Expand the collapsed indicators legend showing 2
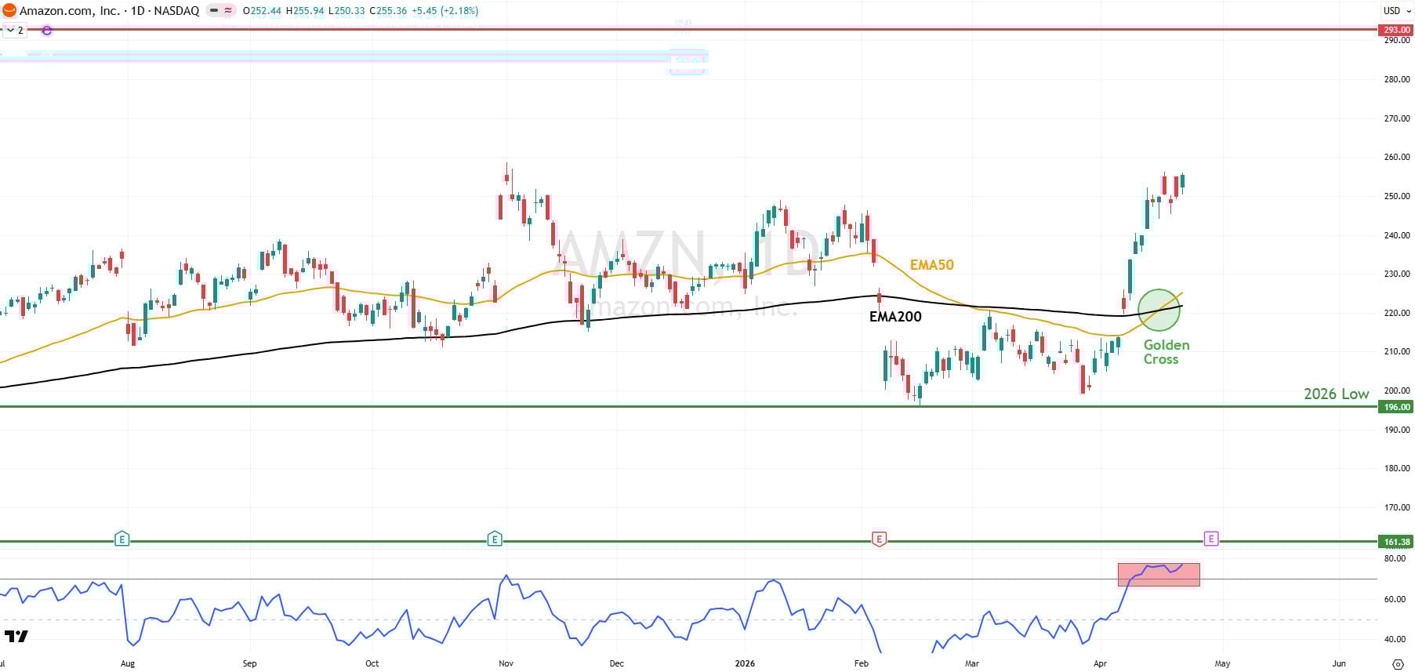Viewport: 1415px width, 672px height. 15,31
